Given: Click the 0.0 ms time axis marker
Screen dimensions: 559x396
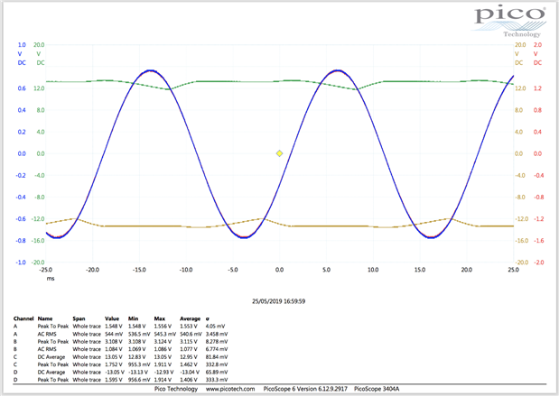Looking at the screenshot, I should (279, 270).
